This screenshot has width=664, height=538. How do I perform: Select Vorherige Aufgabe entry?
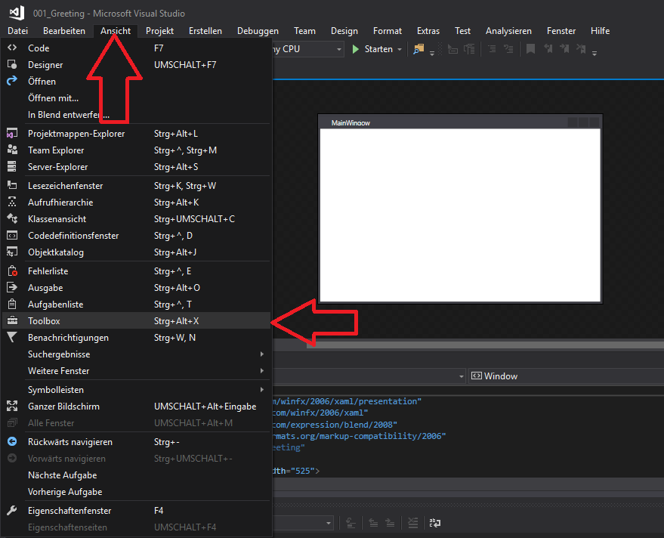click(136, 491)
